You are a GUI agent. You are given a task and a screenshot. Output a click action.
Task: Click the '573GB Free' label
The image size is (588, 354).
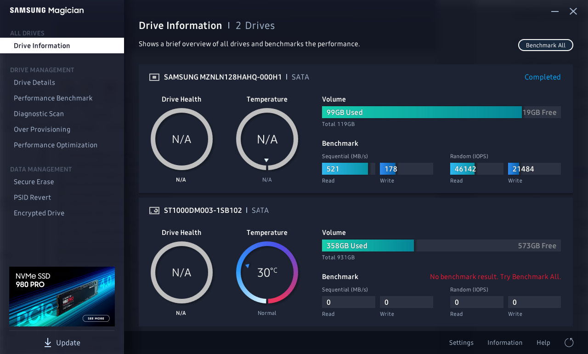[x=537, y=246]
